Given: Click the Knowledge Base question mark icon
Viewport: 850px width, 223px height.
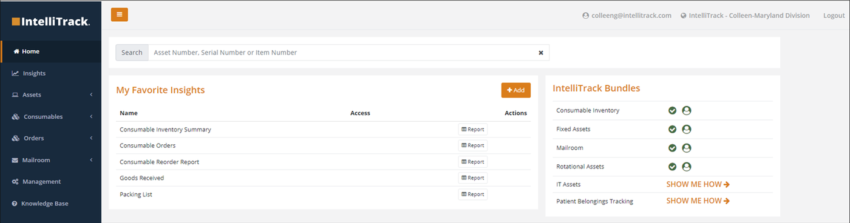Looking at the screenshot, I should tap(15, 204).
